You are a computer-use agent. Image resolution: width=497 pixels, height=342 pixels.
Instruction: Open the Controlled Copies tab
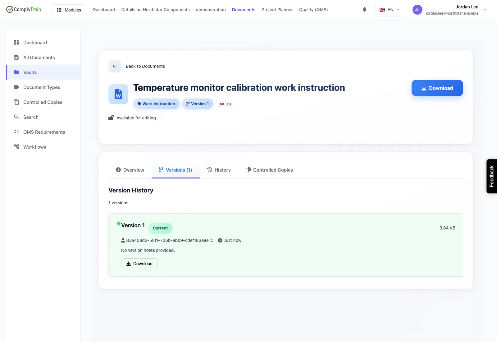coord(269,170)
